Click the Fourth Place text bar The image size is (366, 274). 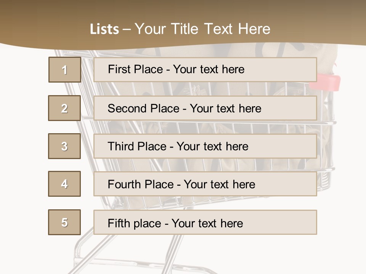(x=205, y=184)
